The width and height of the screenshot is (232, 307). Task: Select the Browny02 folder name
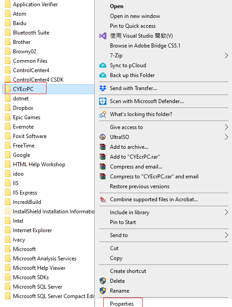click(25, 52)
